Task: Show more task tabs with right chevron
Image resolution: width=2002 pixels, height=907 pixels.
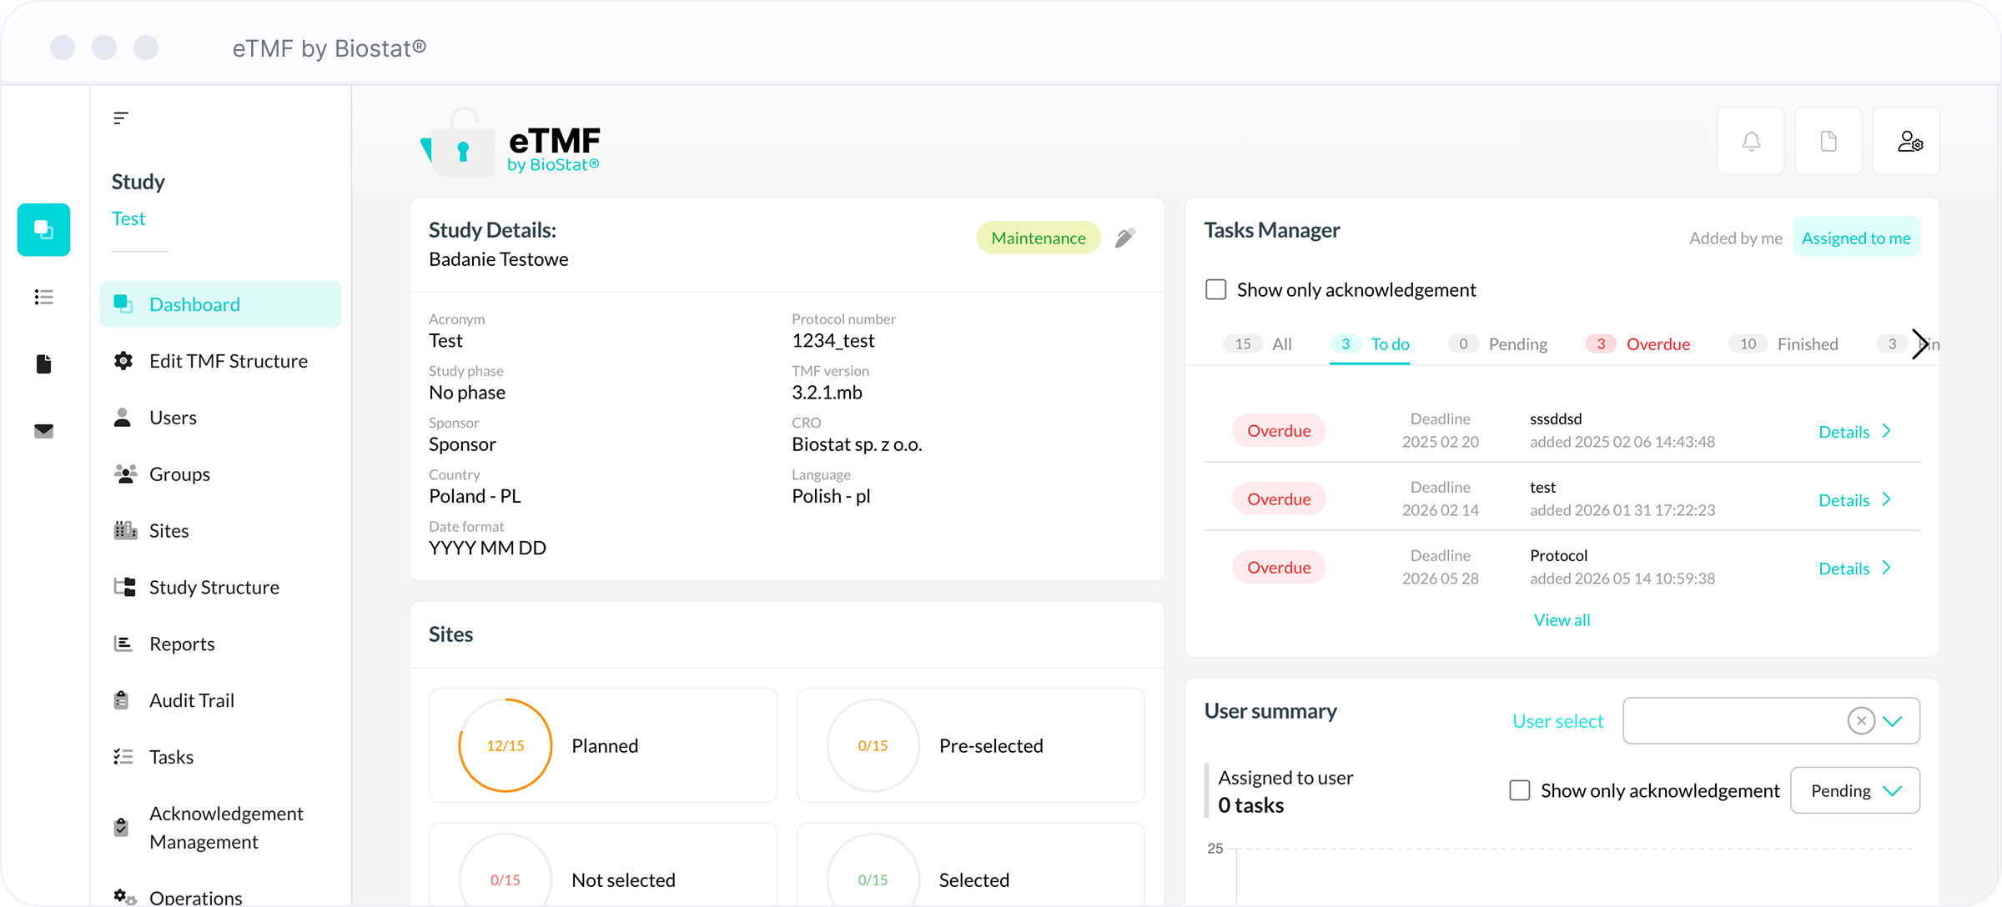Action: (x=1919, y=344)
